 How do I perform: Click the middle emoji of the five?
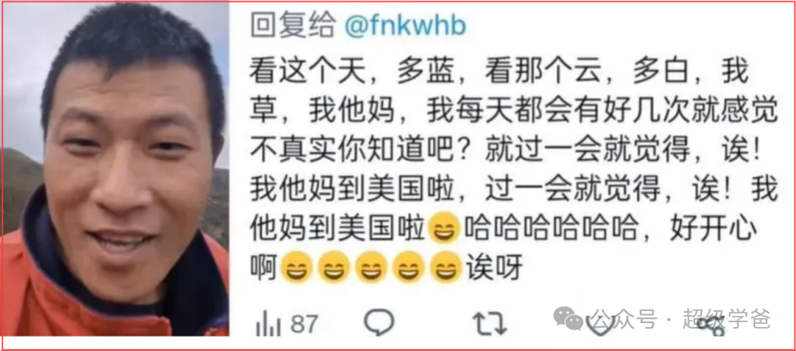pos(371,267)
